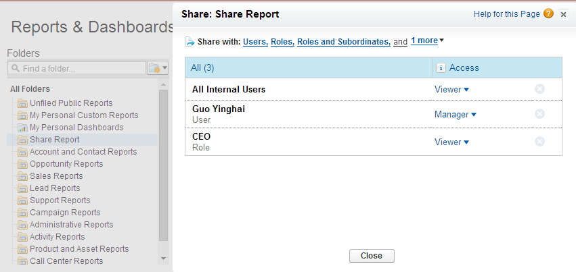Screen dimensions: 576x272
Task: Expand the '1 more' share options
Action: tap(427, 40)
